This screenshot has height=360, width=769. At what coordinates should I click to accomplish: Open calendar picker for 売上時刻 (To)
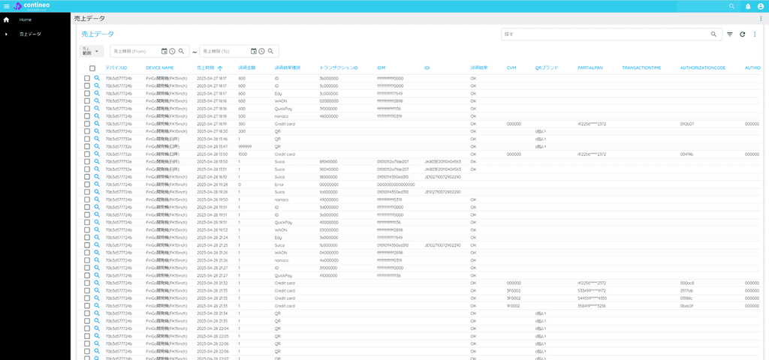pyautogui.click(x=254, y=51)
